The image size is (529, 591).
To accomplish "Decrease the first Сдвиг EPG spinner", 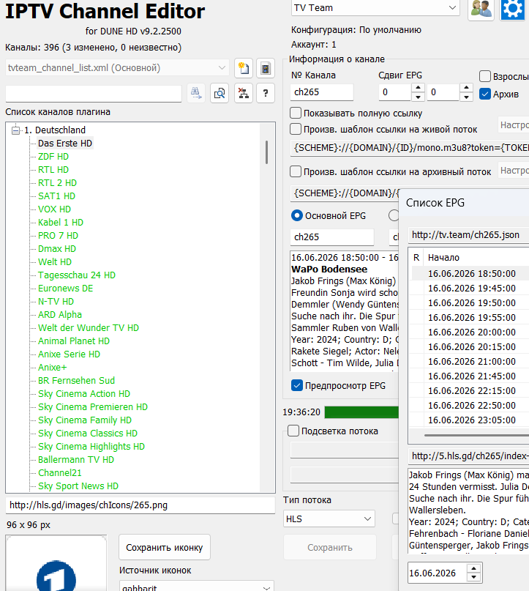I will [x=418, y=97].
